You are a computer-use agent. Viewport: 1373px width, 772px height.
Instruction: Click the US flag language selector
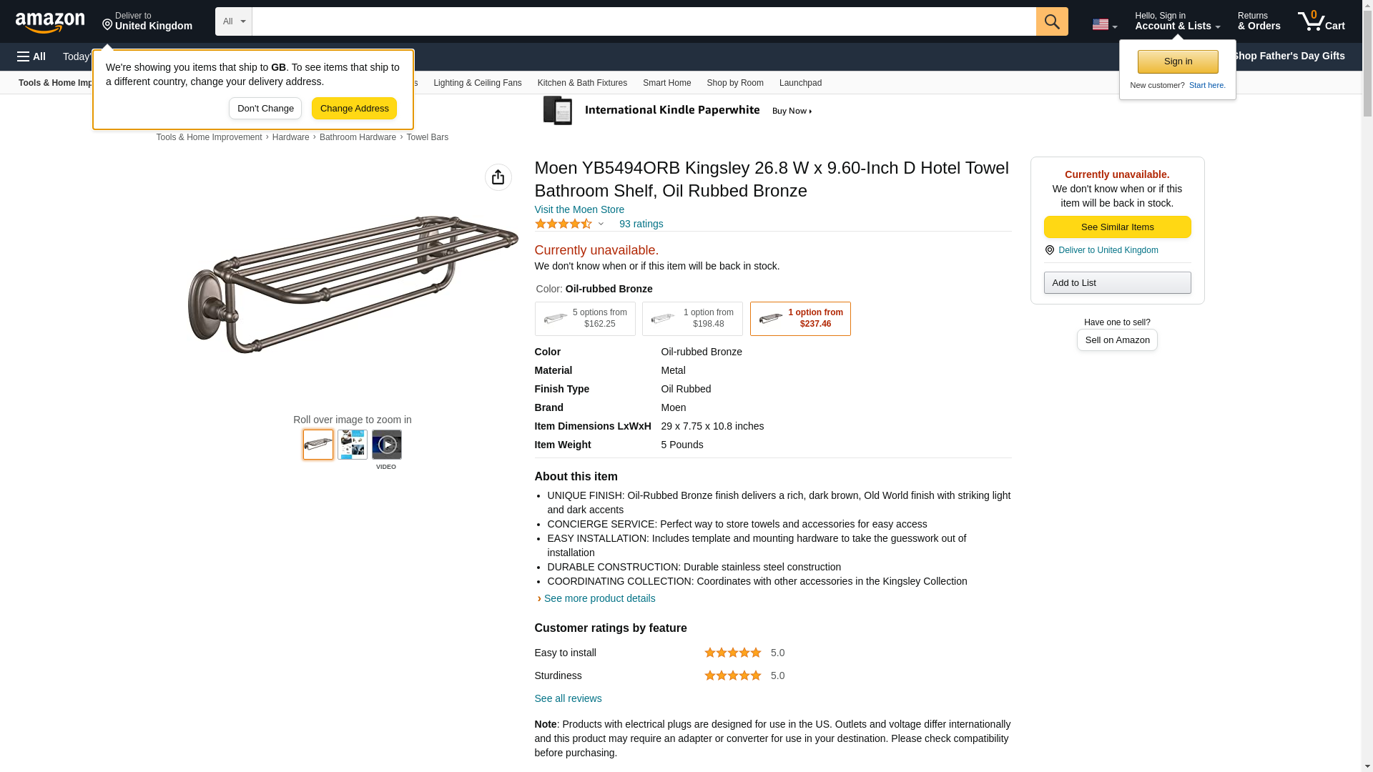tap(1103, 24)
